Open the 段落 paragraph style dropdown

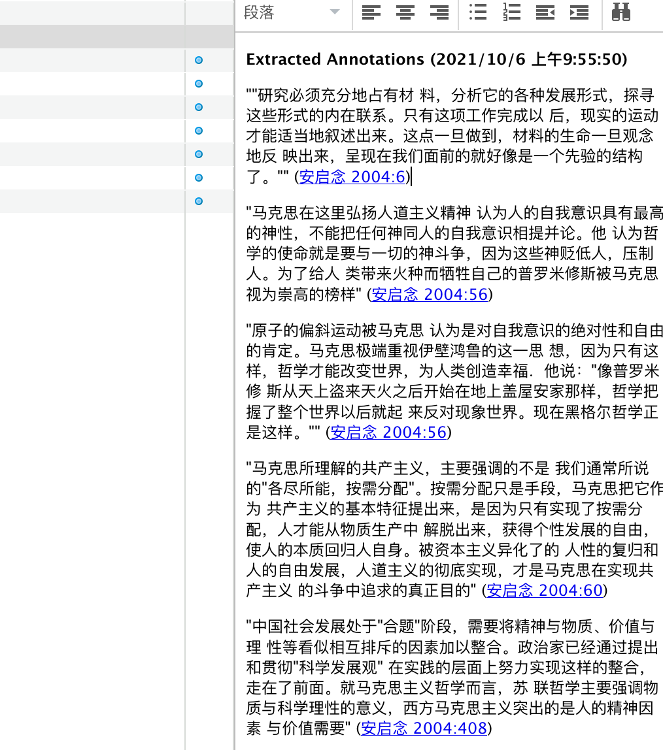(x=292, y=12)
